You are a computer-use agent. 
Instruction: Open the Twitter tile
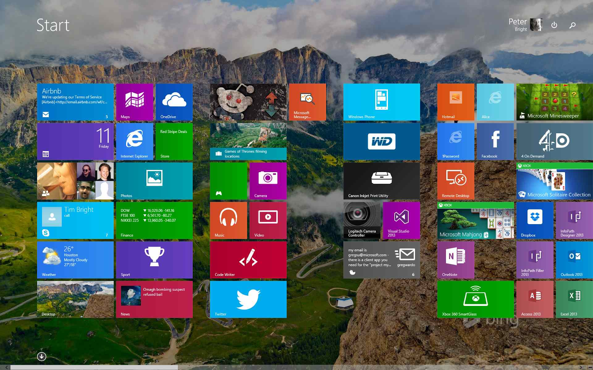(x=248, y=299)
